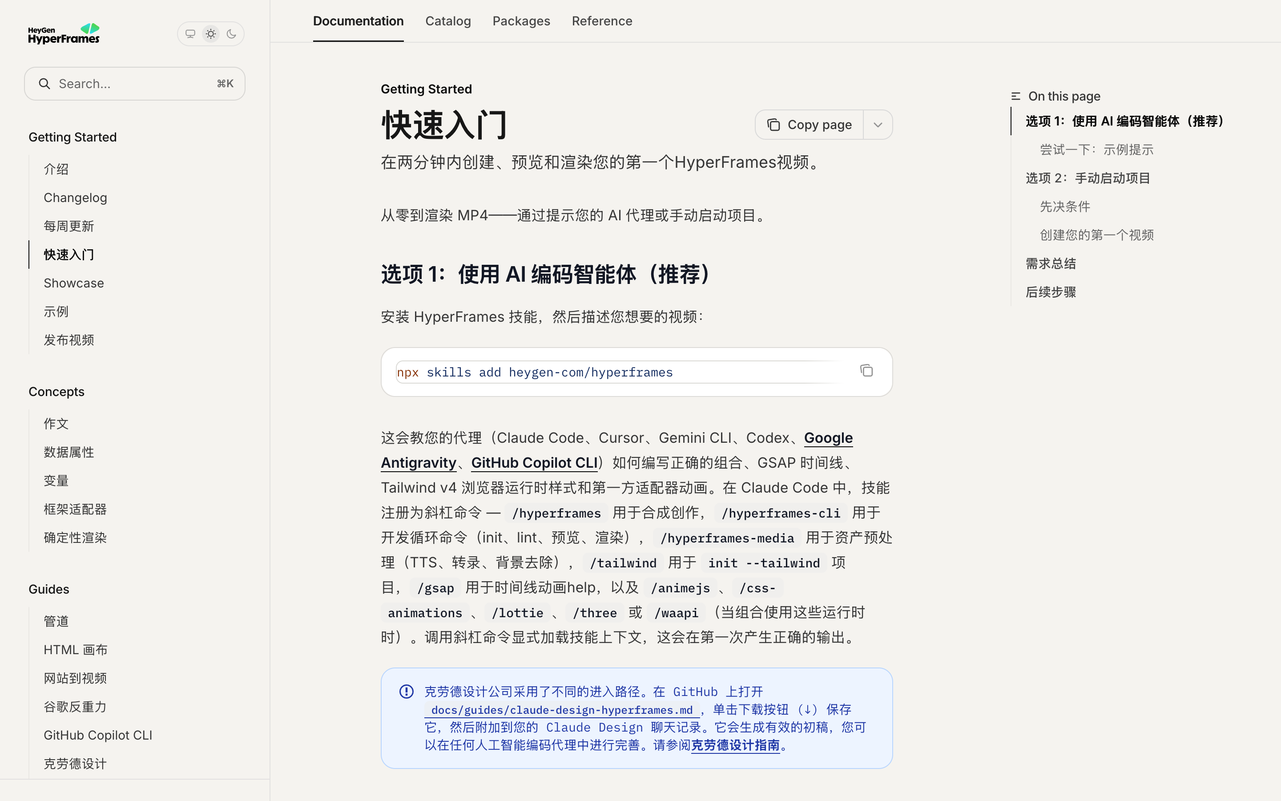Open the Catalog tab
The height and width of the screenshot is (801, 1281).
(x=448, y=21)
